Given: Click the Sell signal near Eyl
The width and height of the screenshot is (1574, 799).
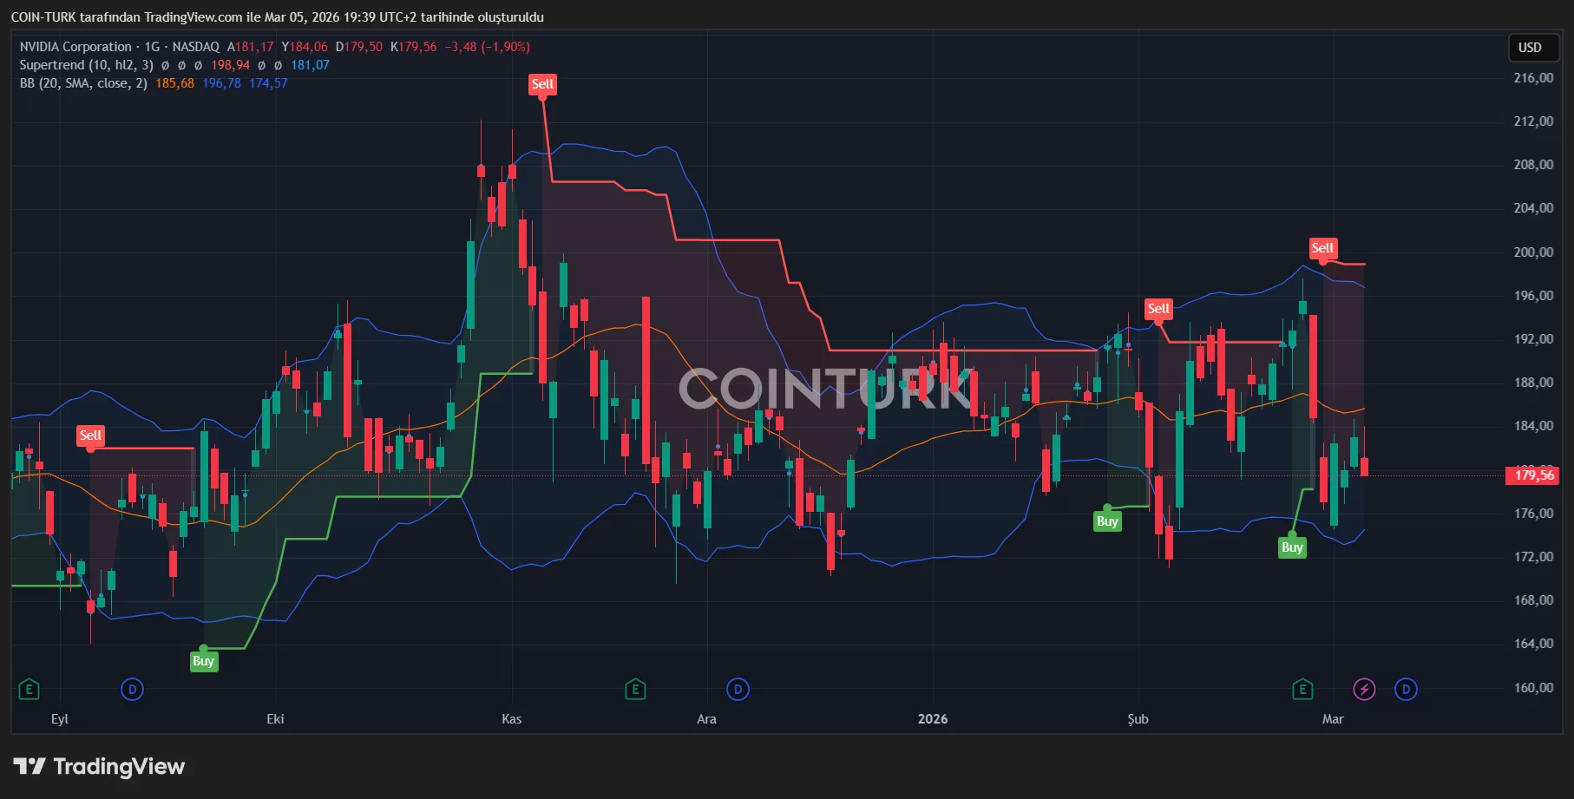Looking at the screenshot, I should click(x=90, y=436).
